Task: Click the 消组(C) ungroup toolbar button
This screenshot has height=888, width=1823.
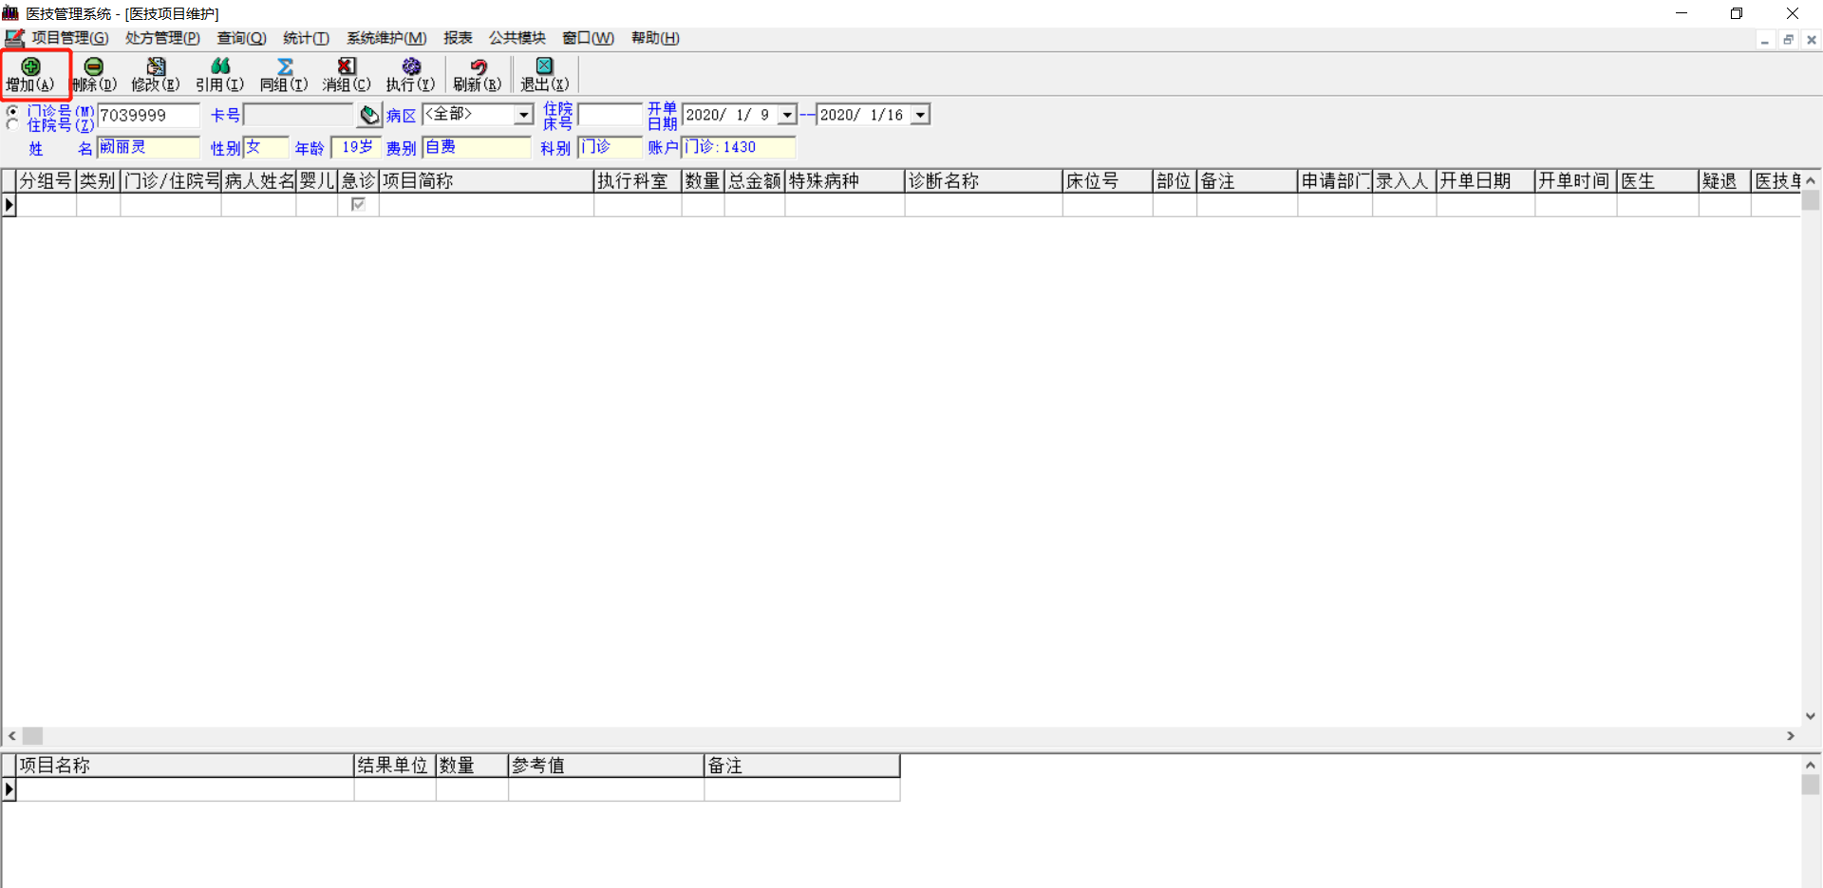Action: pos(347,74)
